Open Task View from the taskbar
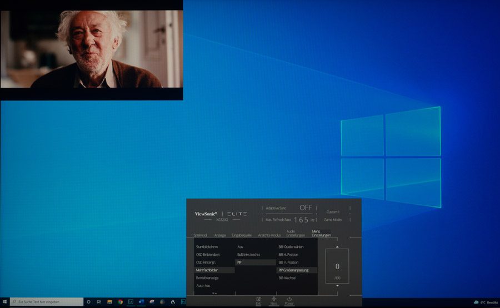Screen dimensions: 500x308 coord(99,302)
